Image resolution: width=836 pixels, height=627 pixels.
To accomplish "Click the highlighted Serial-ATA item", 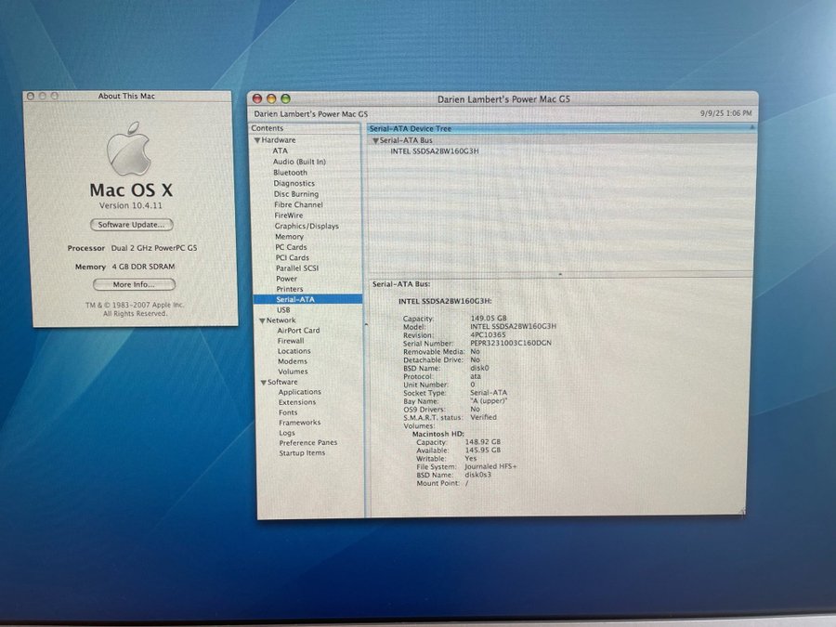I will point(307,300).
